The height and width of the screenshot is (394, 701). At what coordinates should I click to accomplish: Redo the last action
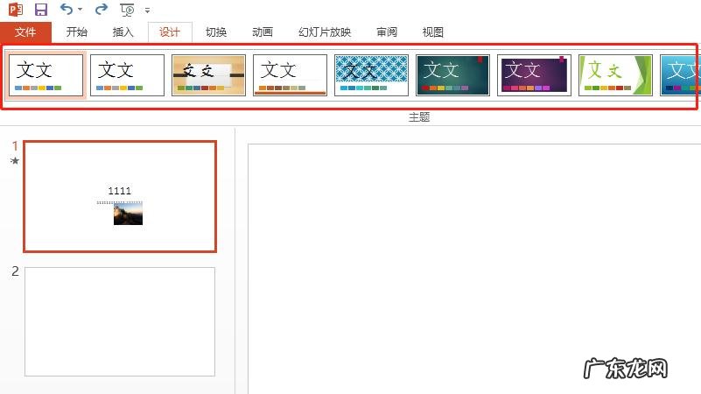pos(102,9)
